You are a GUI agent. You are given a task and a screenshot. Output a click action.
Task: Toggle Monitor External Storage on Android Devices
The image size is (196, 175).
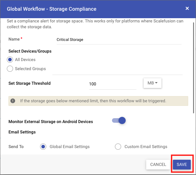(119, 120)
